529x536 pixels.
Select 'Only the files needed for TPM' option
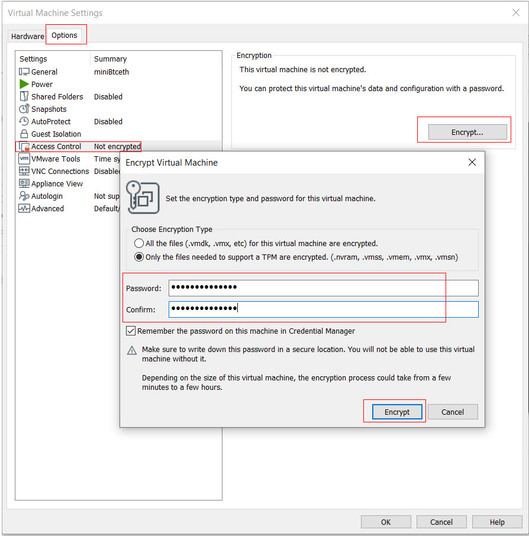tap(139, 257)
